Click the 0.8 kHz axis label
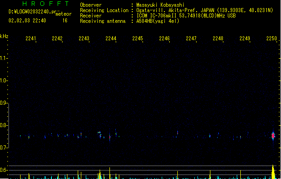The image size is (281, 179). (4, 125)
